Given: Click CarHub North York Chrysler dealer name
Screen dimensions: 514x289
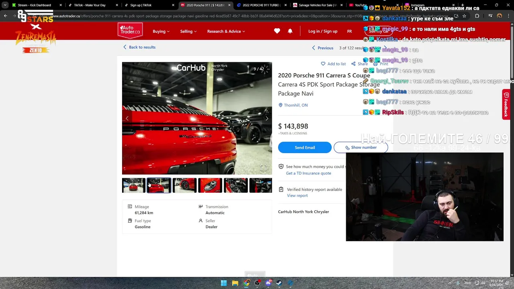Looking at the screenshot, I should coord(304,212).
